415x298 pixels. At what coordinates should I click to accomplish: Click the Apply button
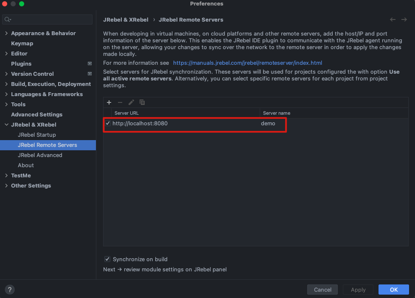(x=358, y=290)
